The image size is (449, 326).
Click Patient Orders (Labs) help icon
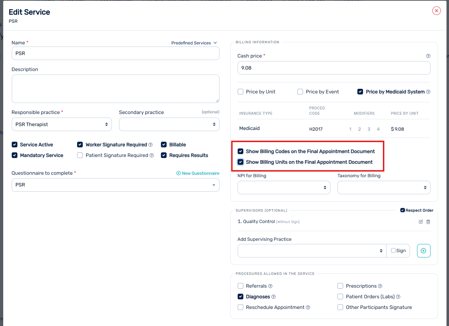tap(398, 297)
